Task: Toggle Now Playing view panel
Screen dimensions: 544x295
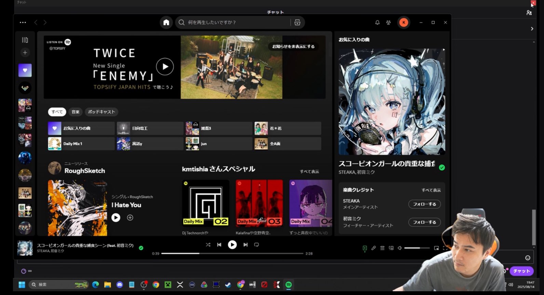Action: pyautogui.click(x=365, y=248)
